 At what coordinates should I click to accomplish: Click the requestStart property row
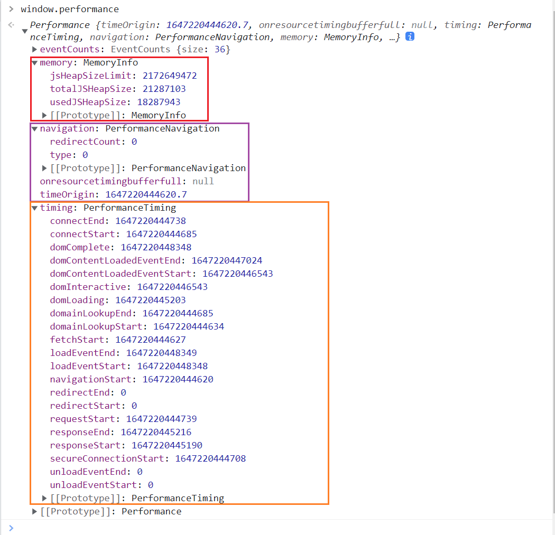tap(123, 419)
